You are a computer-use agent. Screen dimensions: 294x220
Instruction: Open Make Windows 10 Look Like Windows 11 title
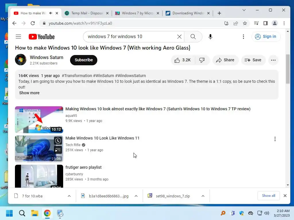102,138
